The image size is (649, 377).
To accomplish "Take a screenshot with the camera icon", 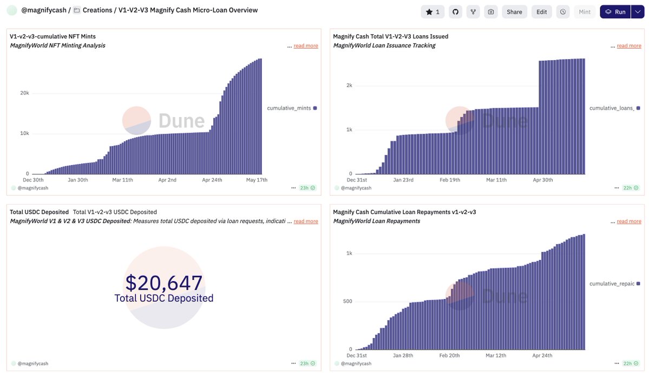I will 491,12.
